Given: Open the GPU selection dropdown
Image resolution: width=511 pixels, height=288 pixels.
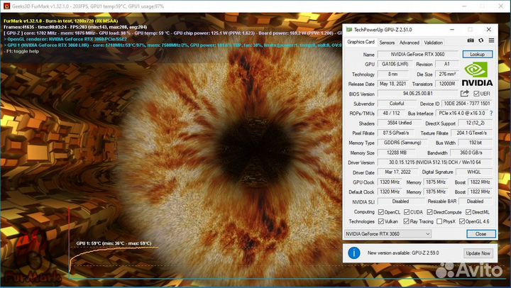Looking at the screenshot, I should (x=388, y=233).
